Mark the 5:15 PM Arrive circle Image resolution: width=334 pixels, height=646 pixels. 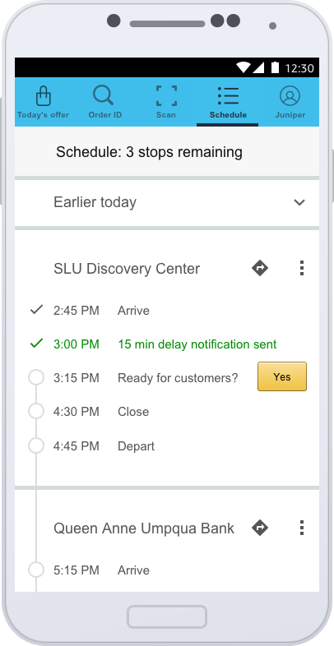pyautogui.click(x=36, y=570)
